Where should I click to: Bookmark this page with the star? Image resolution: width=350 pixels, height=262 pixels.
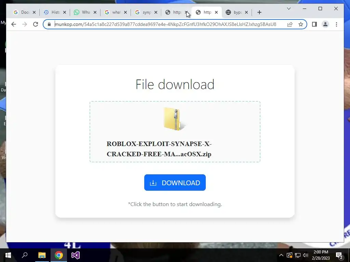[x=301, y=24]
